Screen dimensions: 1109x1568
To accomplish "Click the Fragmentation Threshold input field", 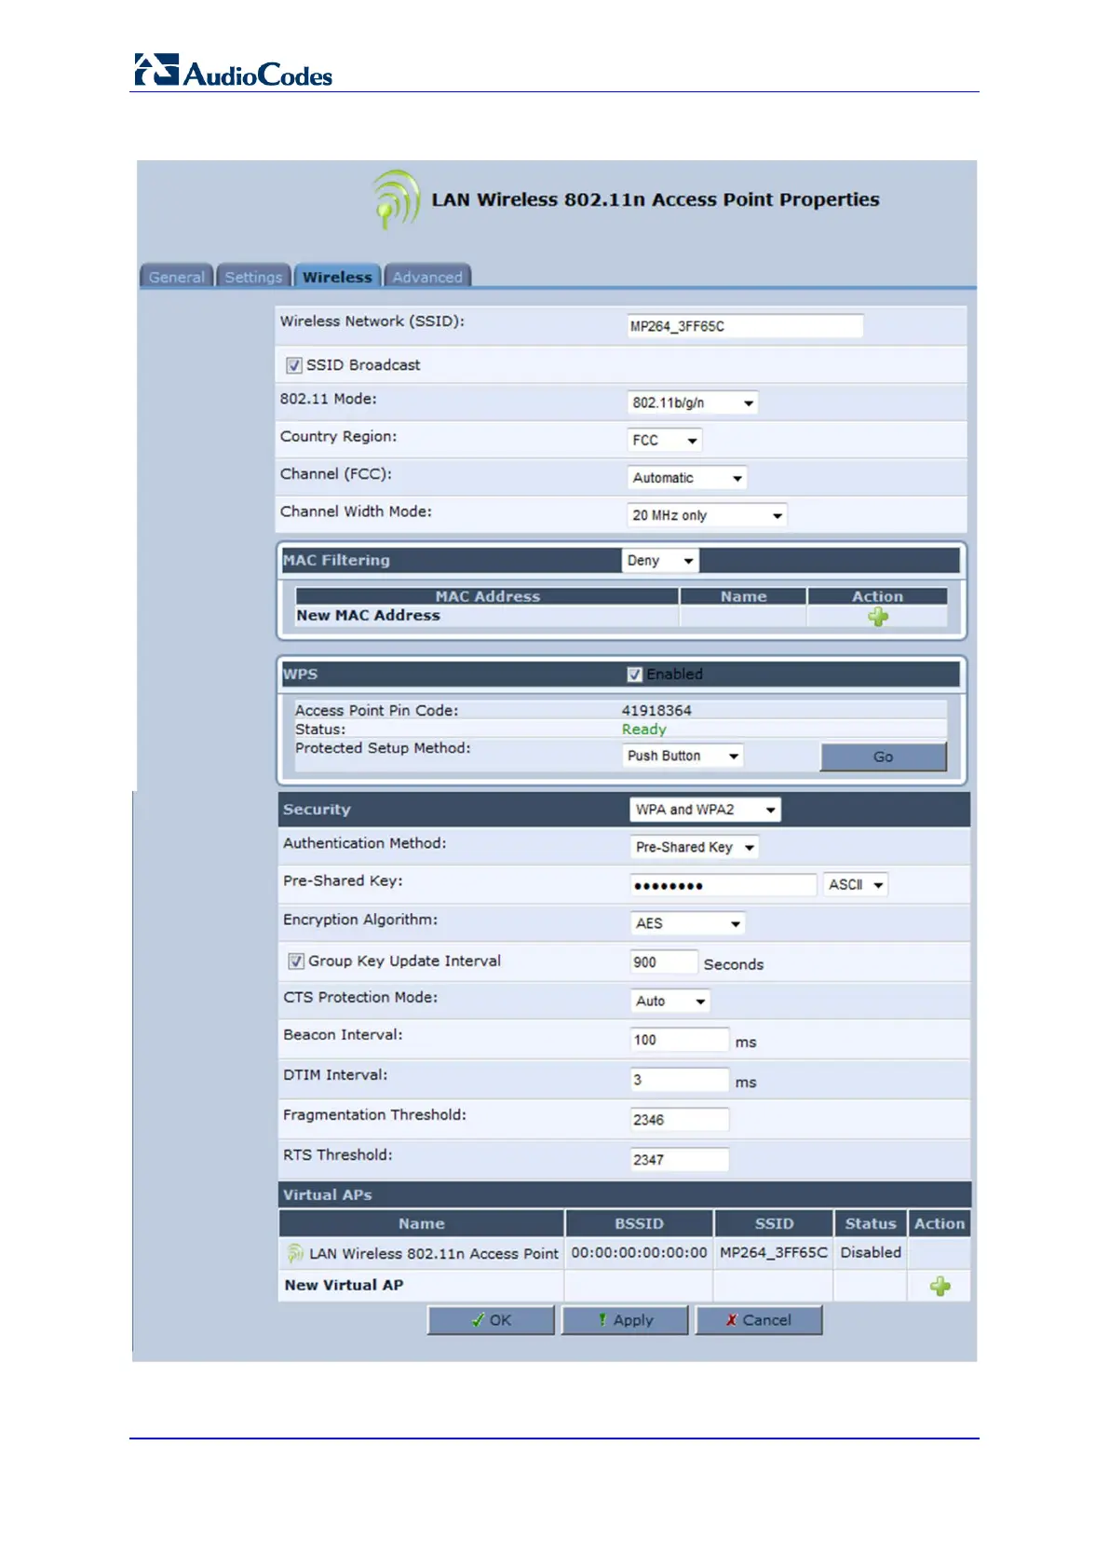I will [680, 1120].
